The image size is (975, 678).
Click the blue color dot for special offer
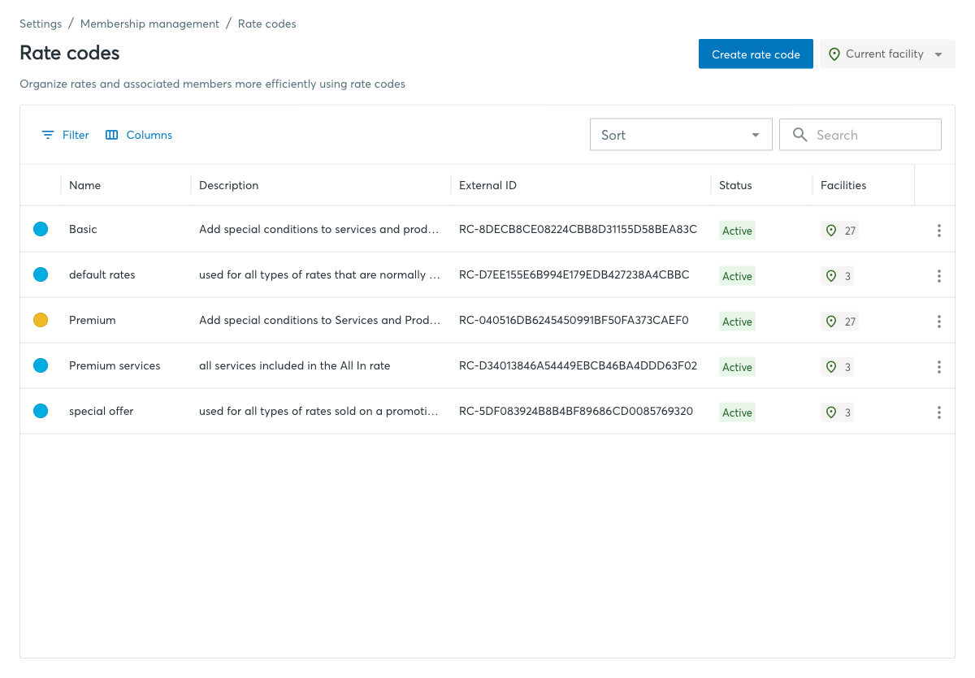[x=41, y=411]
